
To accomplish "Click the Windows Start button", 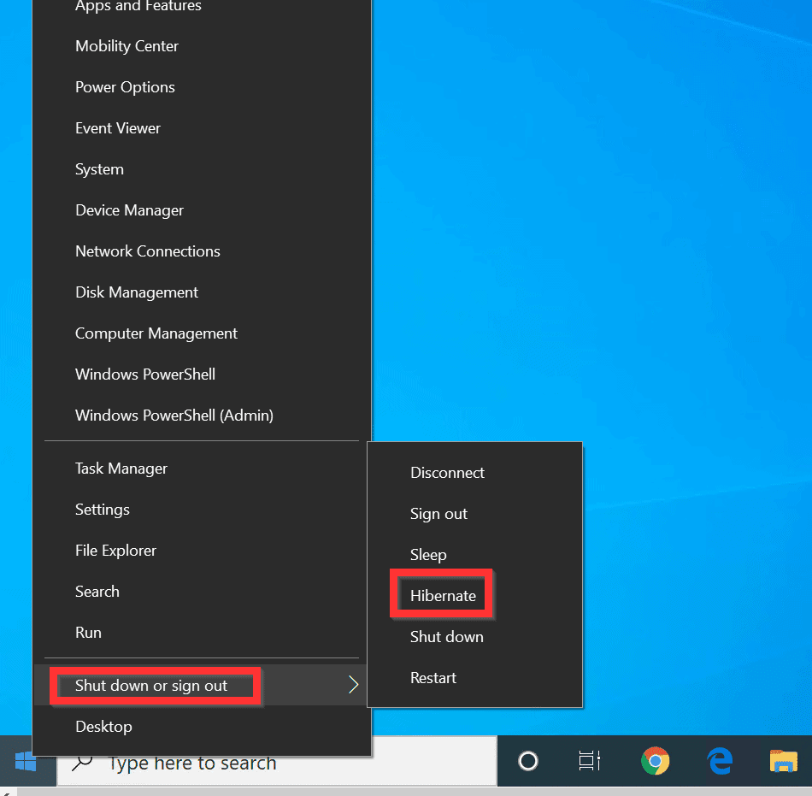I will click(x=26, y=761).
